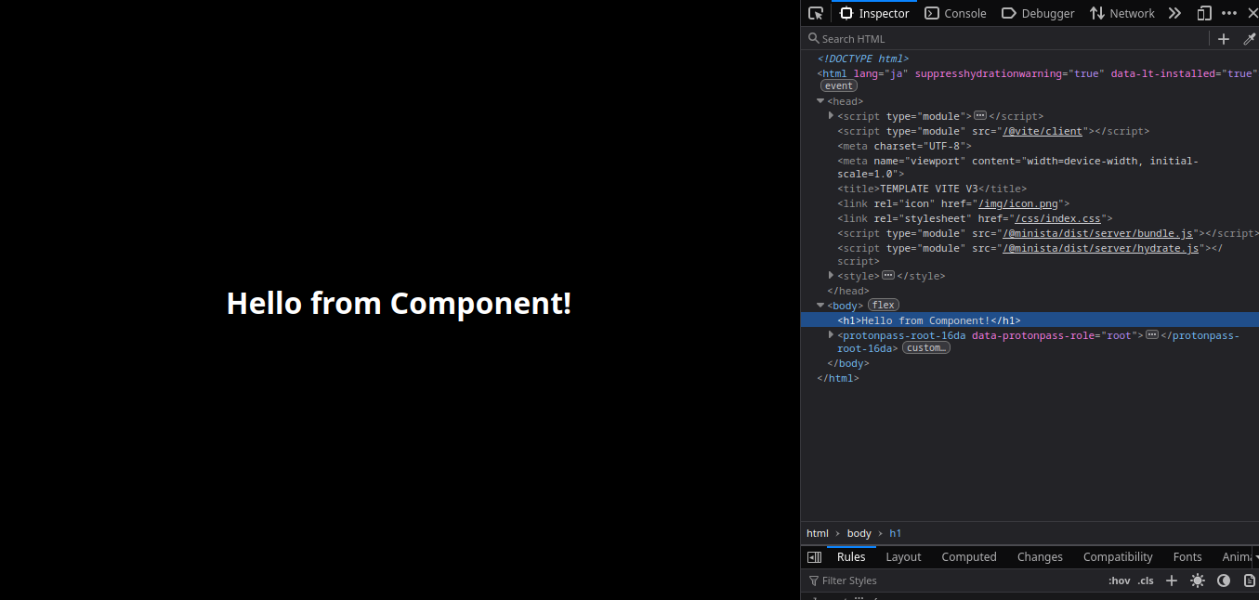This screenshot has width=1259, height=600.
Task: Expand the first script type=module node
Action: 831,116
